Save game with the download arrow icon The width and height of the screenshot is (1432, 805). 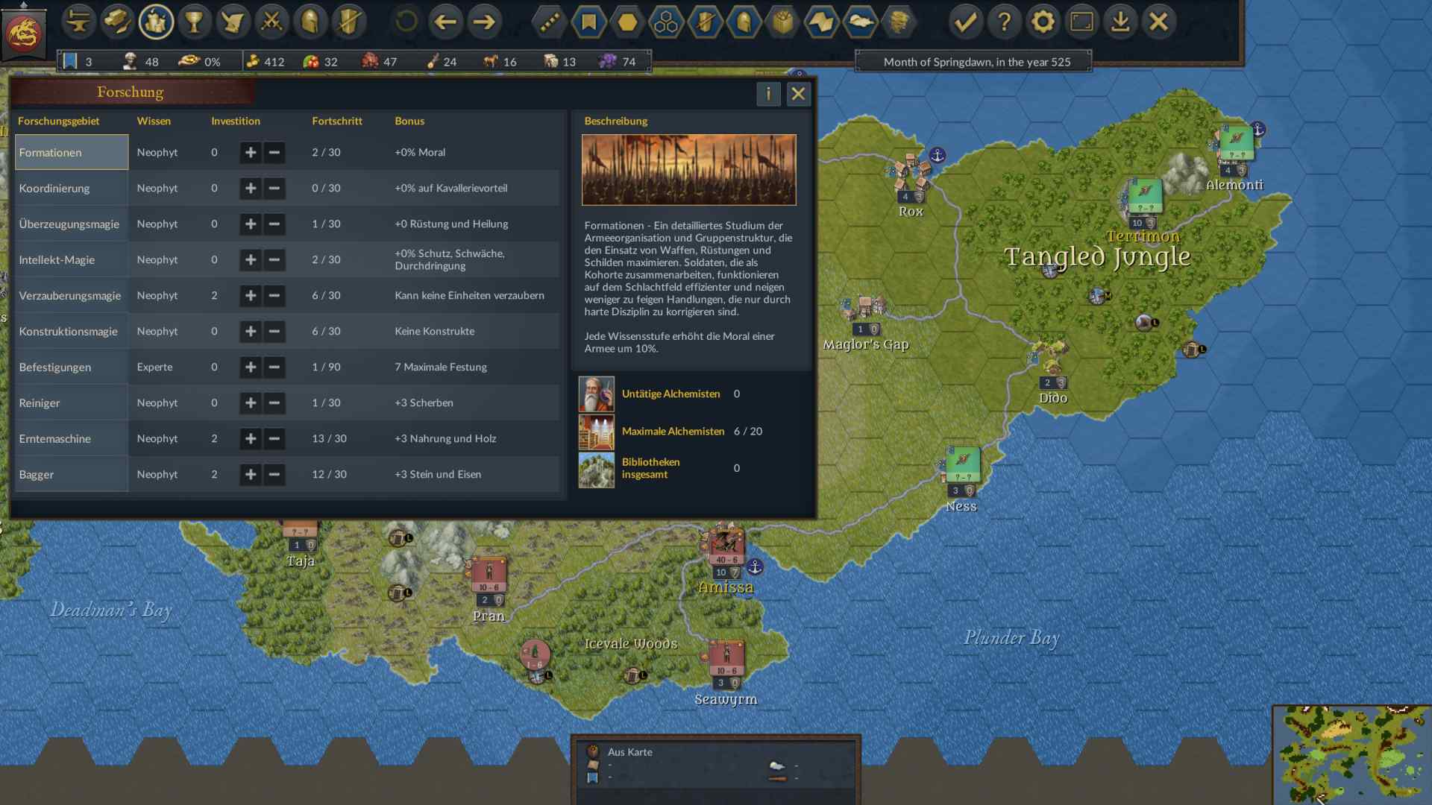1120,22
